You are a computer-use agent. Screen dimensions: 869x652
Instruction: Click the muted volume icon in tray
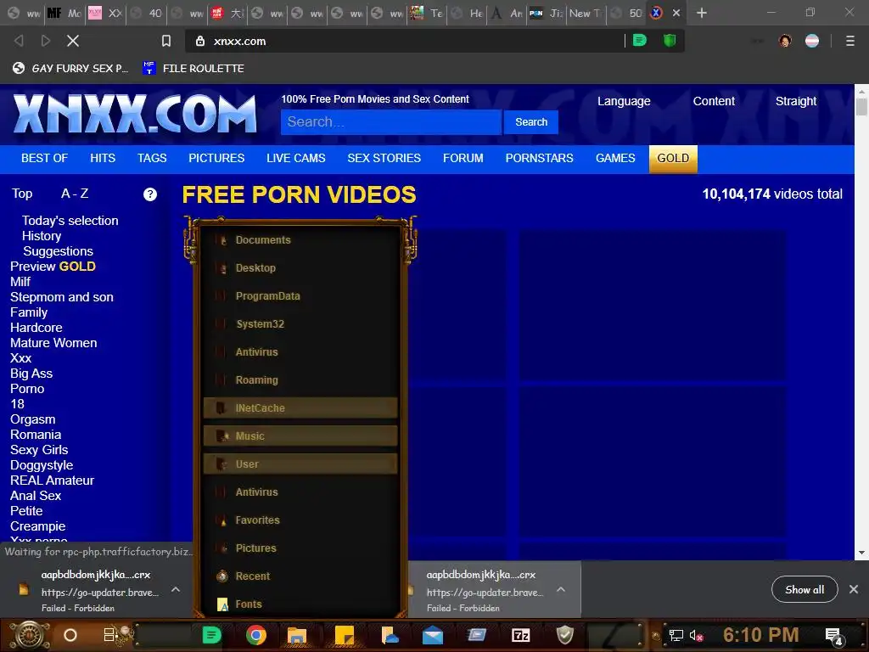(x=696, y=635)
